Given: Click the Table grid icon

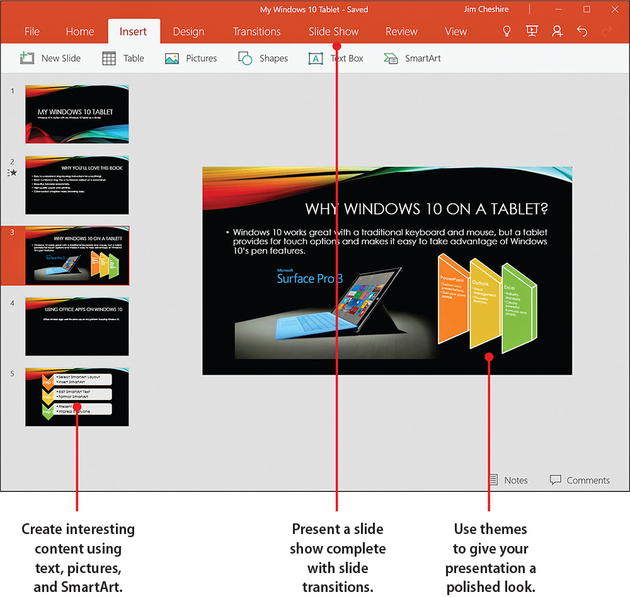Looking at the screenshot, I should point(109,59).
